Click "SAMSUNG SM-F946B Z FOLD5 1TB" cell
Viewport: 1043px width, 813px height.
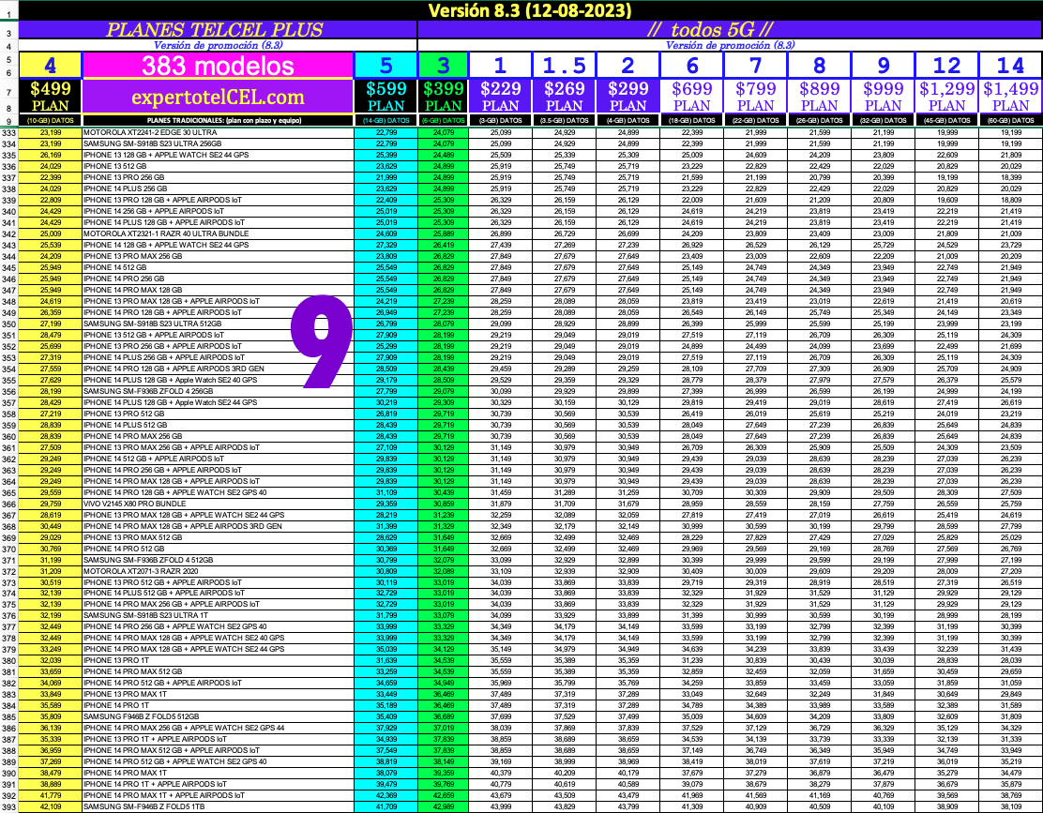coord(218,807)
